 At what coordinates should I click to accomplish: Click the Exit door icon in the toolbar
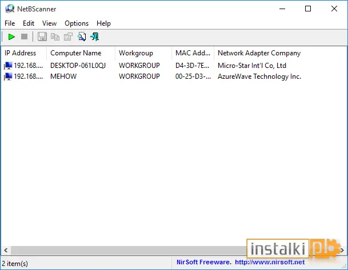tap(95, 37)
